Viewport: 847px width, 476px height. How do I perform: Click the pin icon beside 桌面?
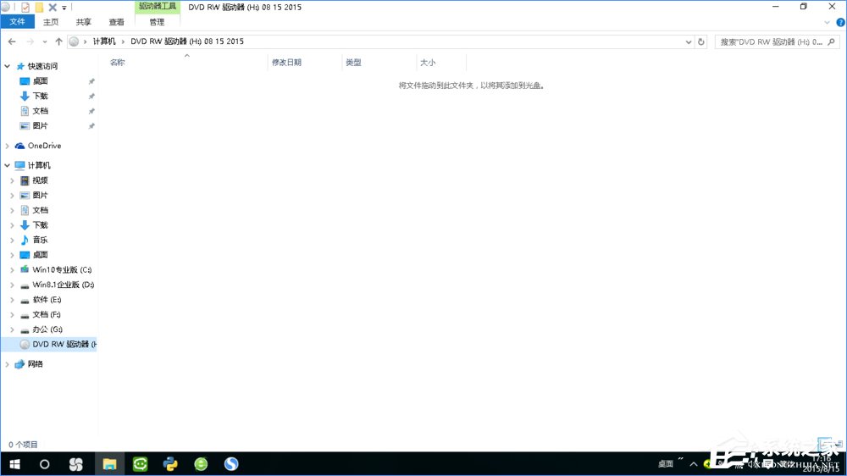click(x=91, y=81)
